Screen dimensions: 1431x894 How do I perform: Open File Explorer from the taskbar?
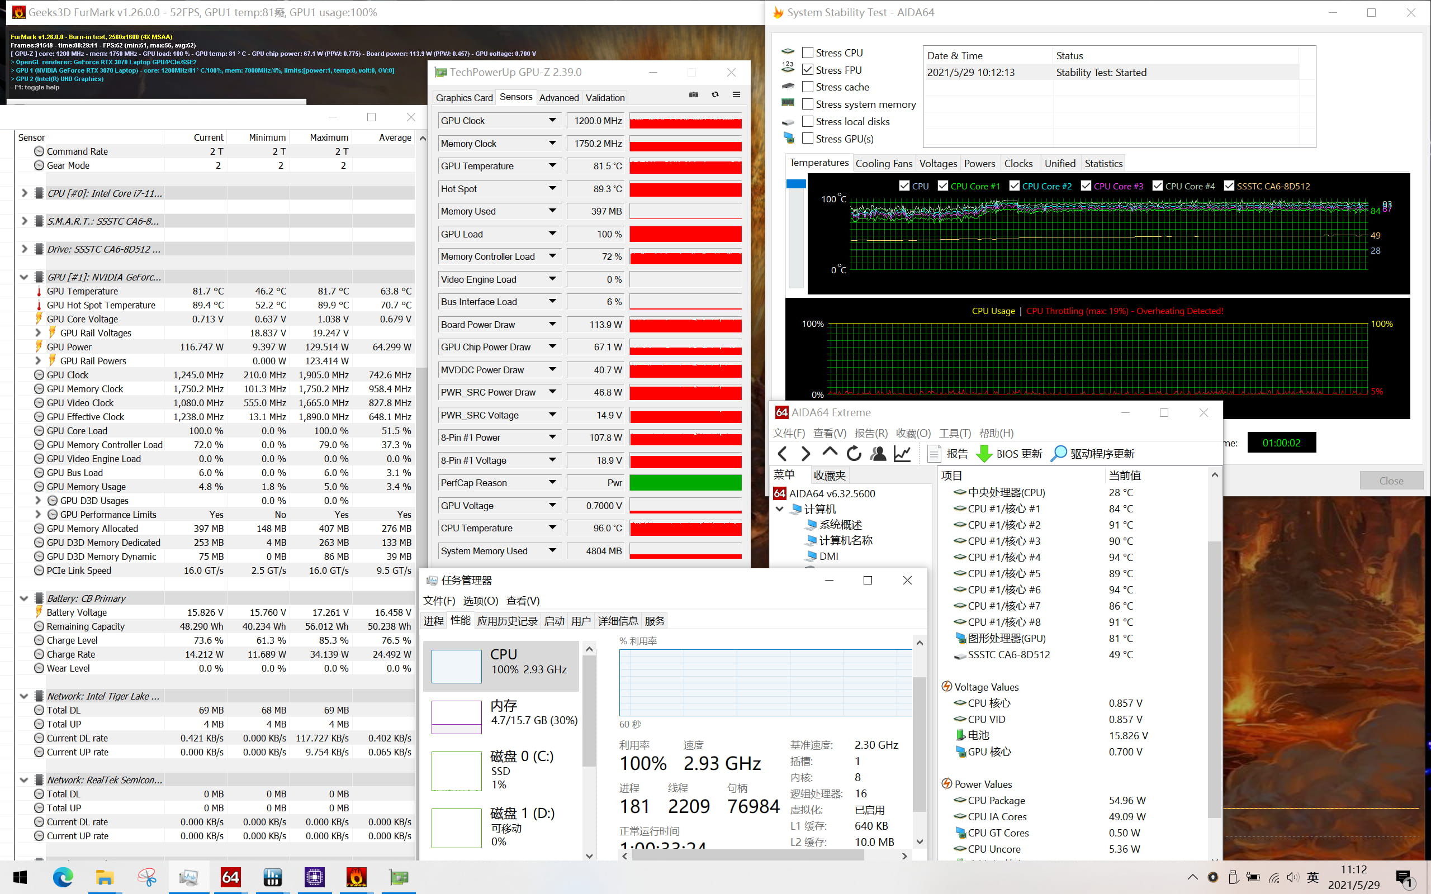click(x=105, y=877)
